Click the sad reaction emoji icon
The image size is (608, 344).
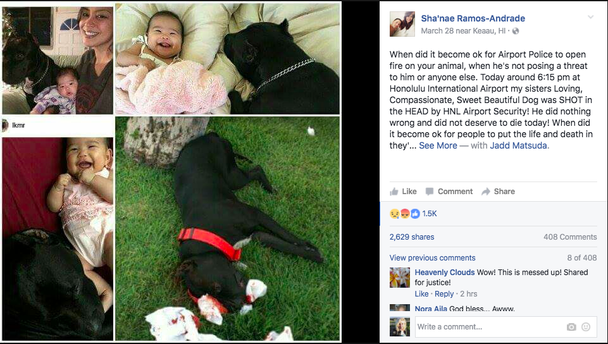(x=394, y=214)
